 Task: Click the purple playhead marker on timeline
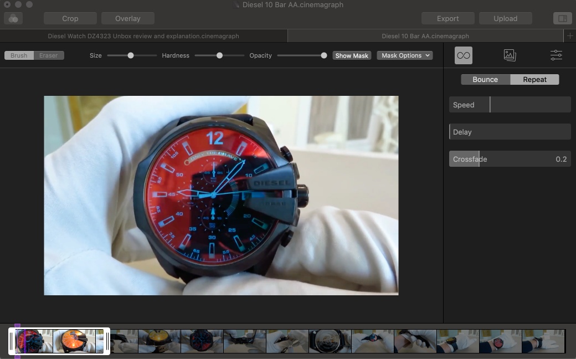[17, 326]
